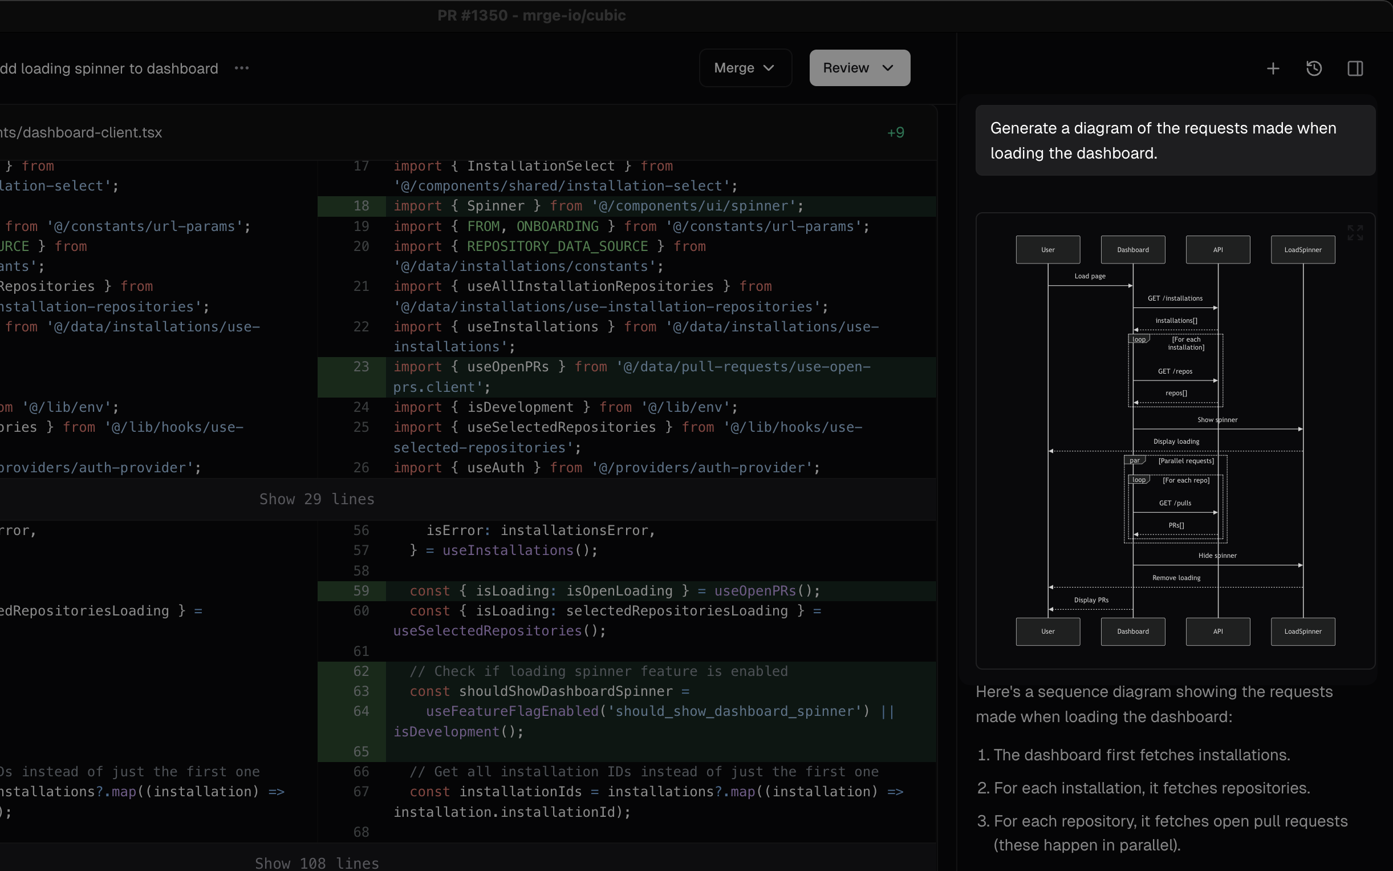
Task: Click the top Dashboard node in diagram
Action: tap(1132, 249)
